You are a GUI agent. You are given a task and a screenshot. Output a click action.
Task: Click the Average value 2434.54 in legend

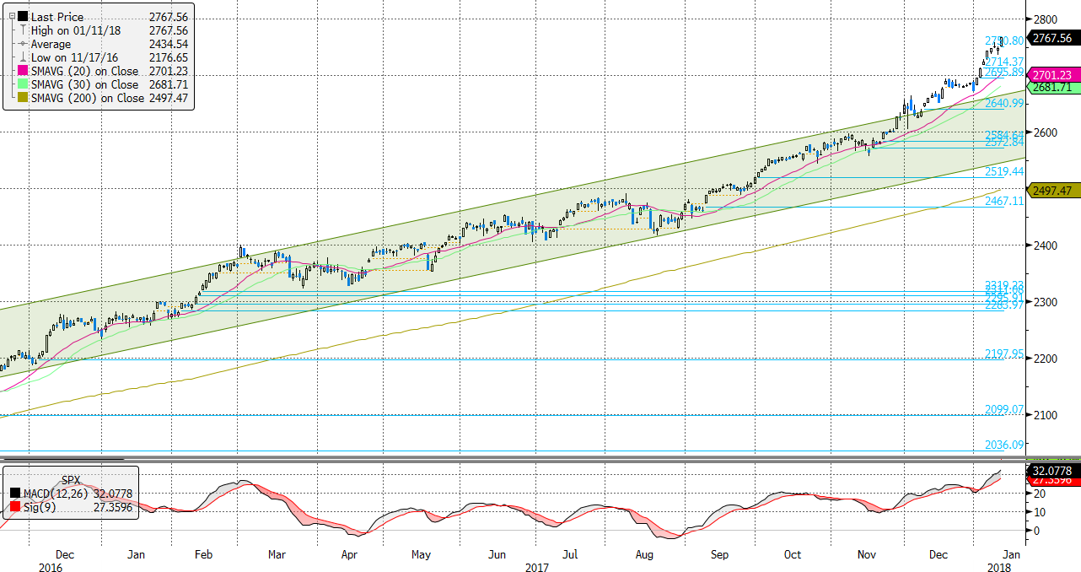[x=167, y=44]
